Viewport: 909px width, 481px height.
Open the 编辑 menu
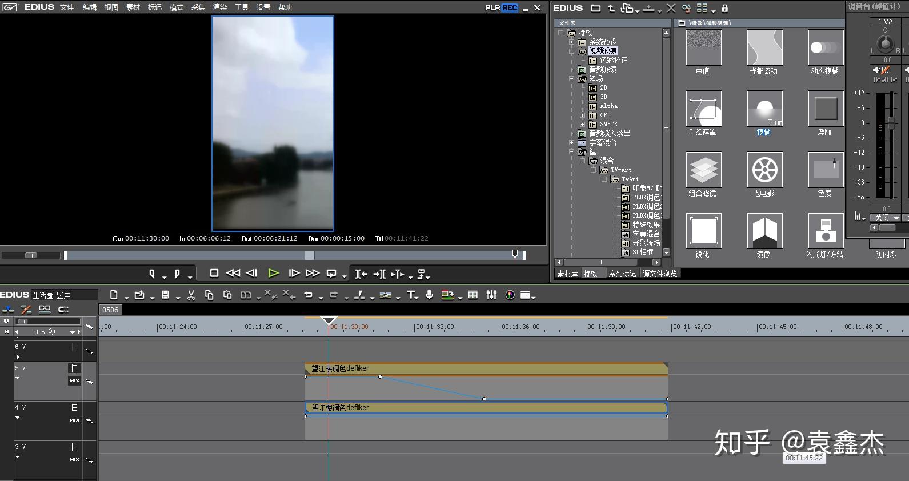(x=90, y=7)
